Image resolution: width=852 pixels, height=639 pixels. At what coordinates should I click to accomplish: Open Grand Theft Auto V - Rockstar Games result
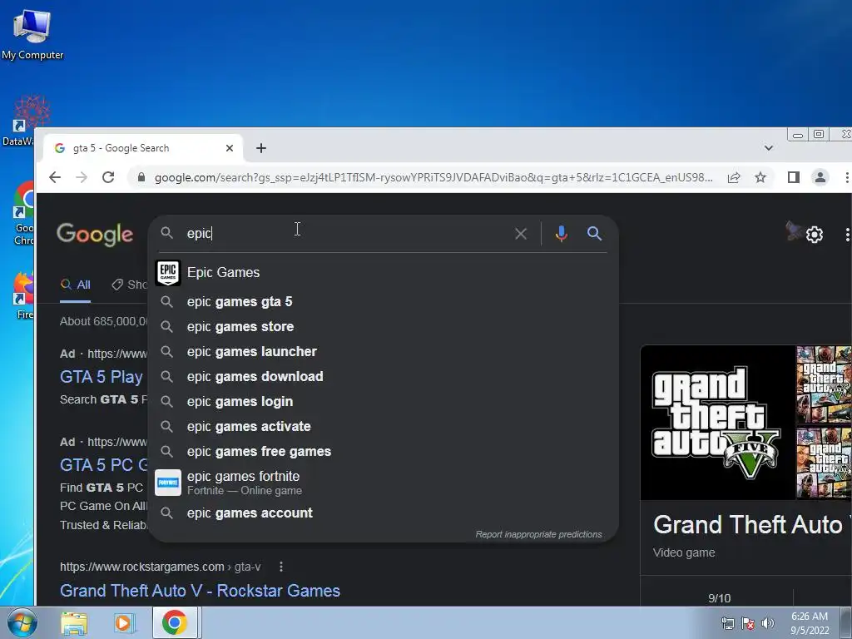(200, 591)
